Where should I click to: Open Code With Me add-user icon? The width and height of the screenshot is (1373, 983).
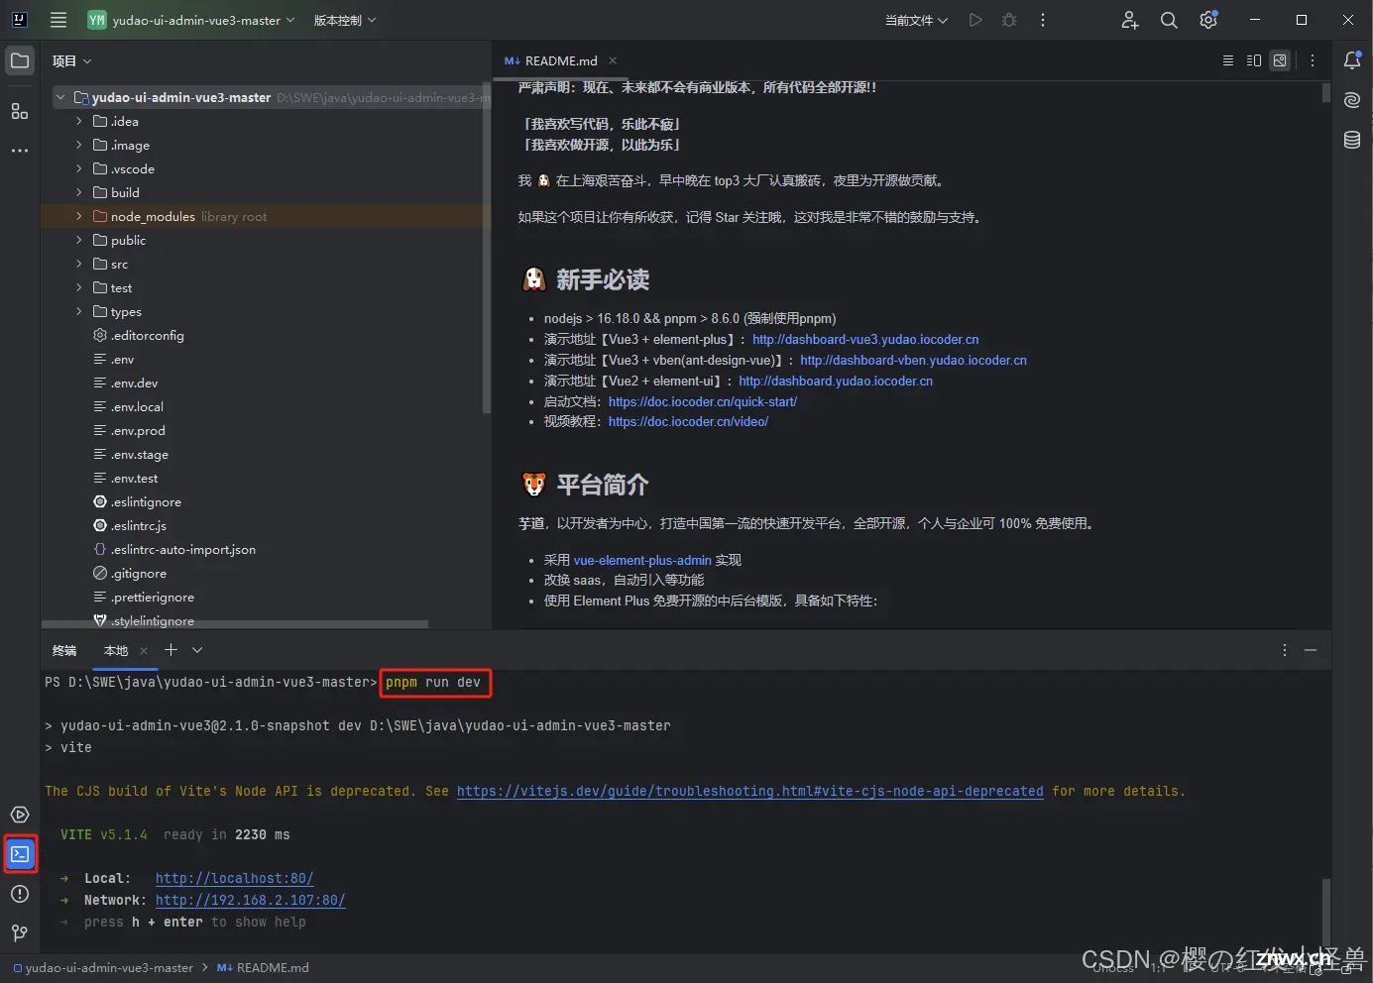point(1130,20)
